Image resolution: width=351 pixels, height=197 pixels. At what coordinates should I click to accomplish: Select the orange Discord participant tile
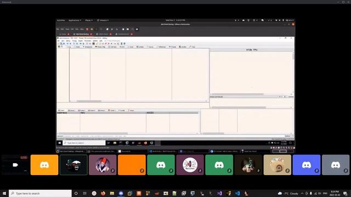[44, 165]
